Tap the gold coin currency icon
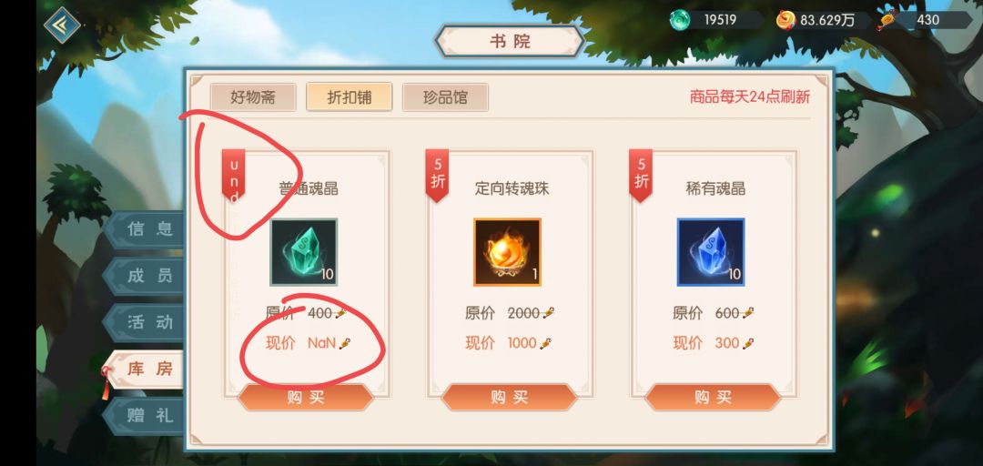The image size is (983, 466). click(x=785, y=20)
